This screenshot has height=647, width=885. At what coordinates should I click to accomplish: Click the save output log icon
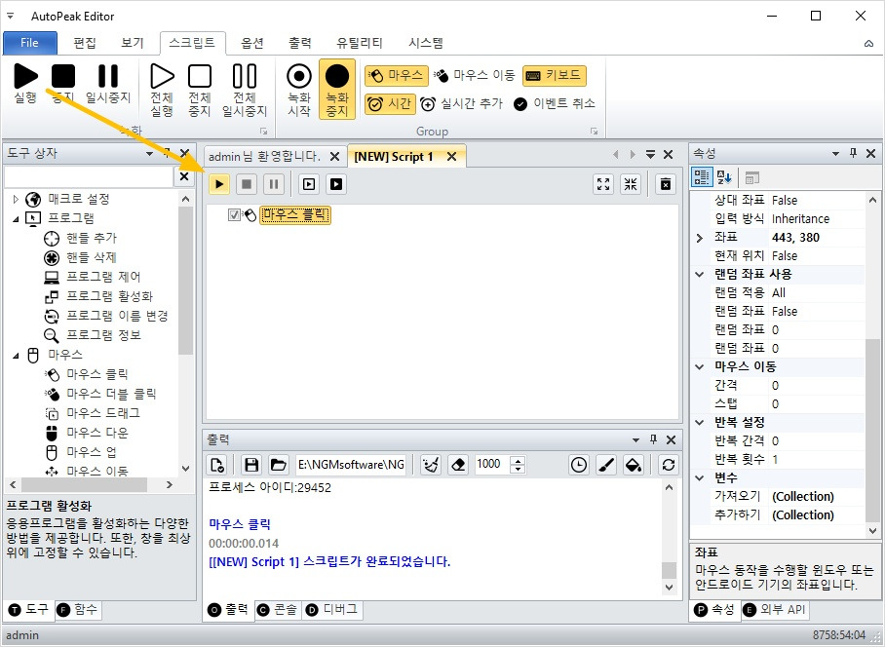click(x=251, y=465)
